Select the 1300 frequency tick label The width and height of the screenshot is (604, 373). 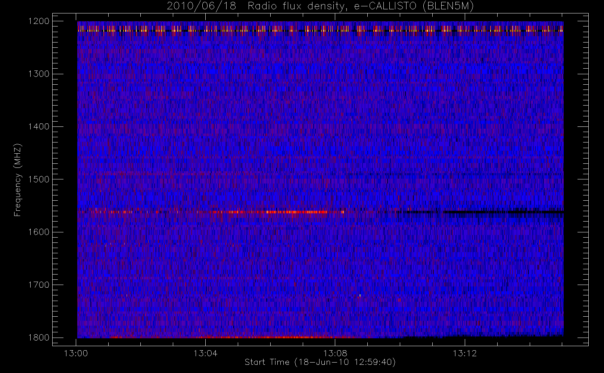[x=39, y=74]
